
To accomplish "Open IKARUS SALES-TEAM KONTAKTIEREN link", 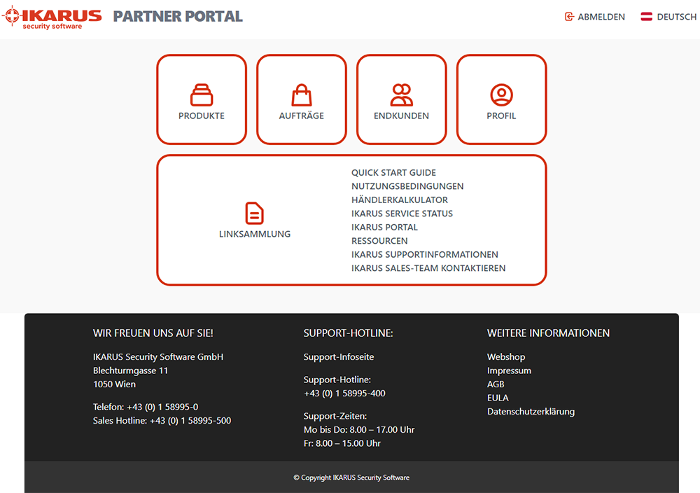I will tap(428, 268).
